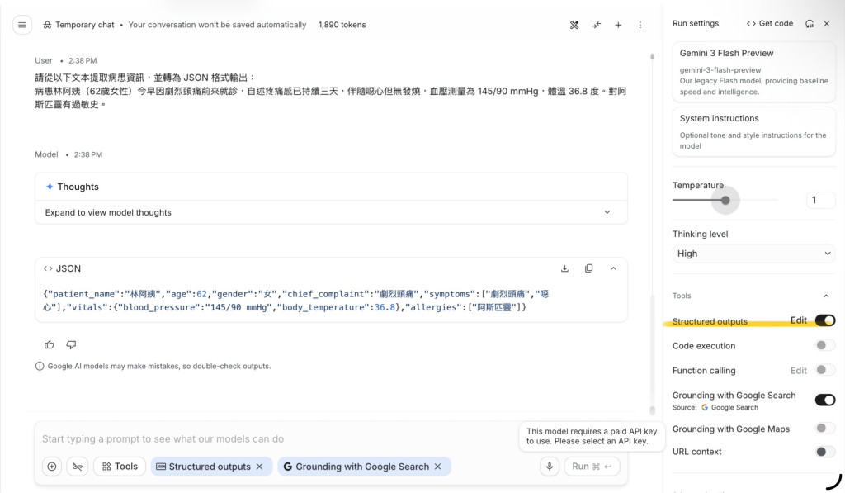
Task: Open the three-dot more options menu
Action: pyautogui.click(x=640, y=25)
